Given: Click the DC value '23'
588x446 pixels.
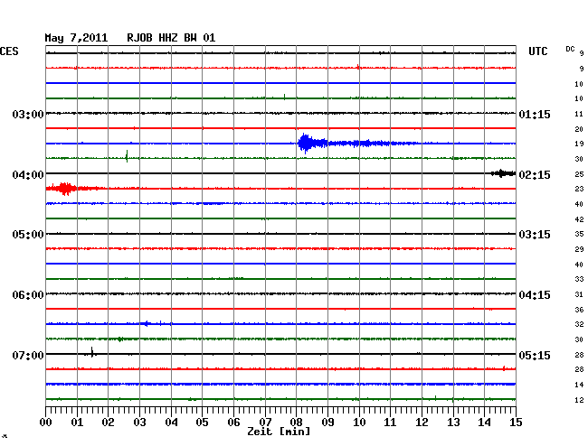Looking at the screenshot, I should pos(579,189).
